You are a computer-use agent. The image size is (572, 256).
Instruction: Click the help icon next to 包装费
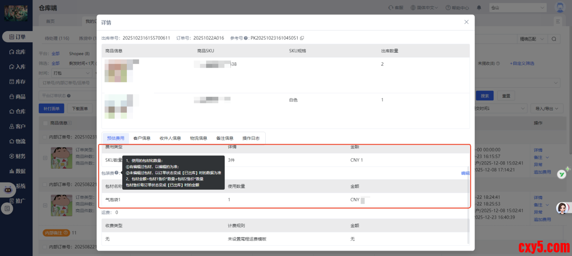pyautogui.click(x=116, y=173)
